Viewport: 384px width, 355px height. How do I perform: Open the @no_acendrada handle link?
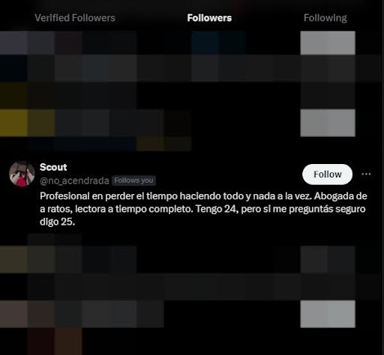tap(74, 180)
